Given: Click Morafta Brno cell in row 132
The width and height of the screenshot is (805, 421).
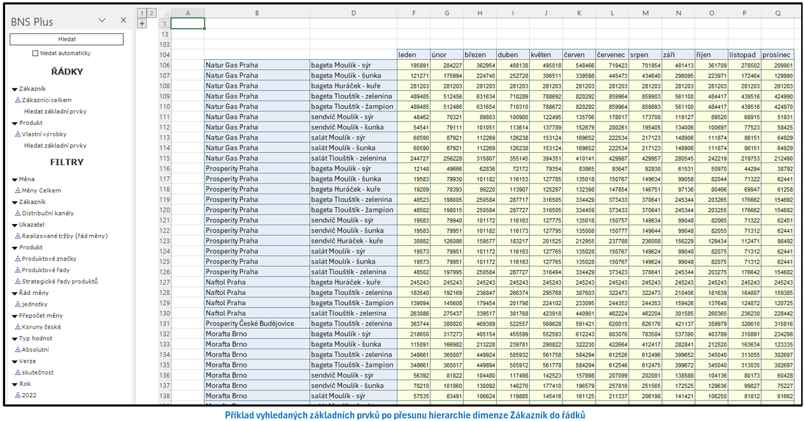Looking at the screenshot, I should pos(257,334).
